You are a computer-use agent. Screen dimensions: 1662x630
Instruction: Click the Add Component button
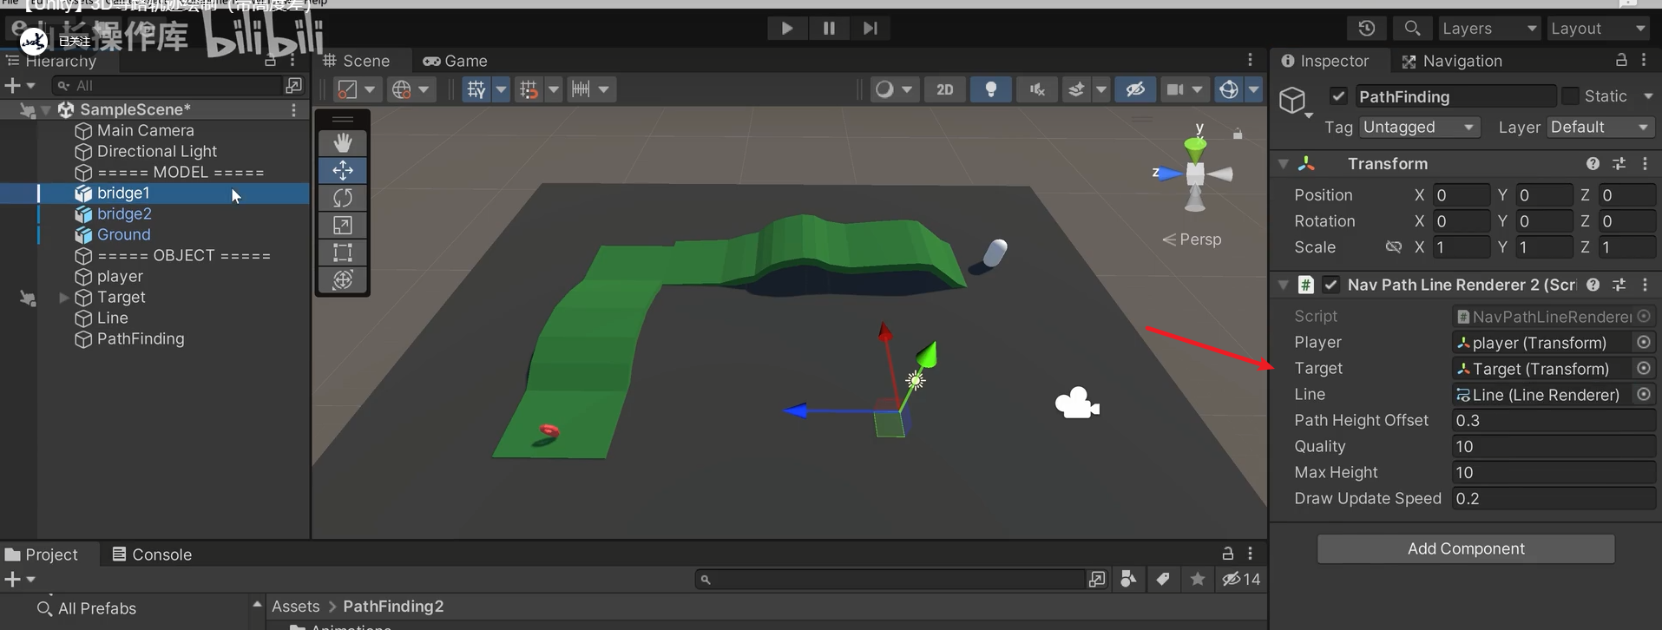1466,548
